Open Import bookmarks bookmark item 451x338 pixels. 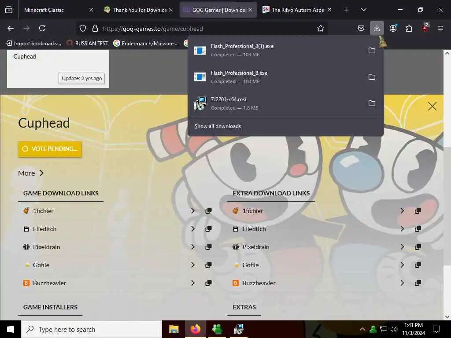click(x=33, y=44)
